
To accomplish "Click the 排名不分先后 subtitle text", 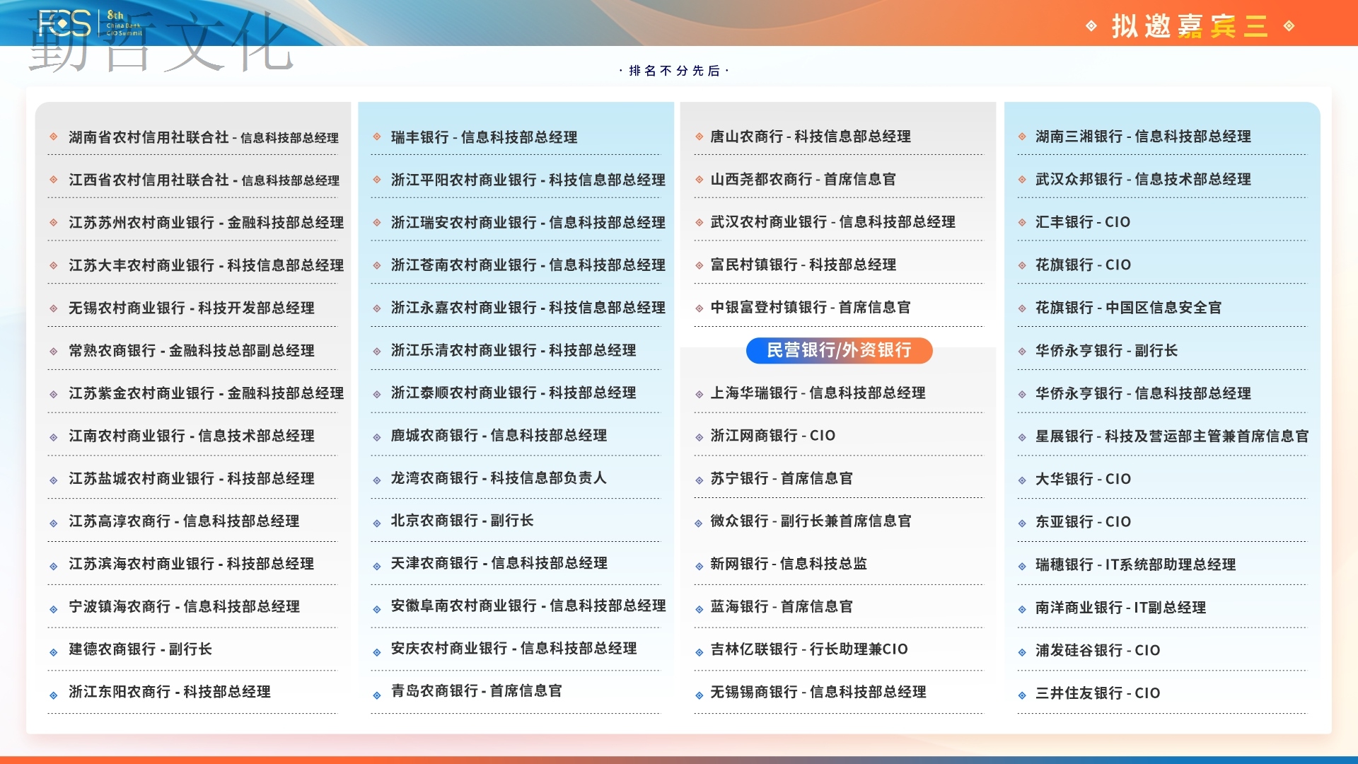I will (x=674, y=71).
